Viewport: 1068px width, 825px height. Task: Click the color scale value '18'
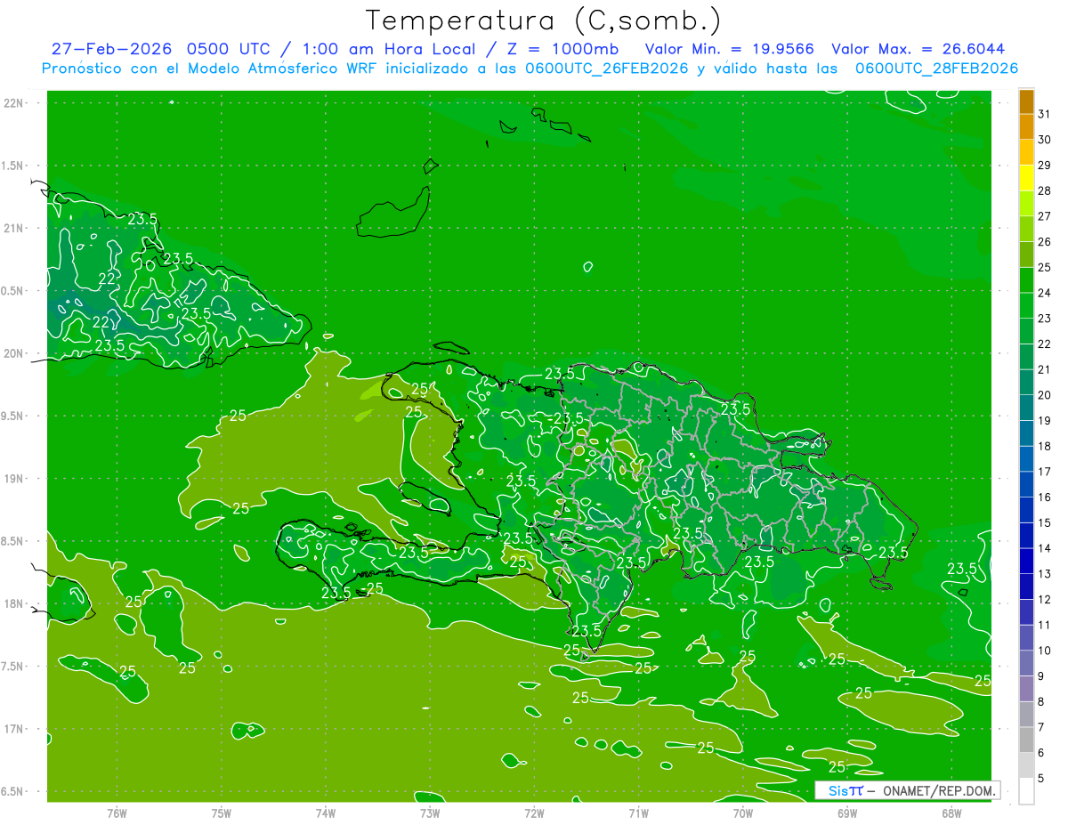click(x=1045, y=446)
